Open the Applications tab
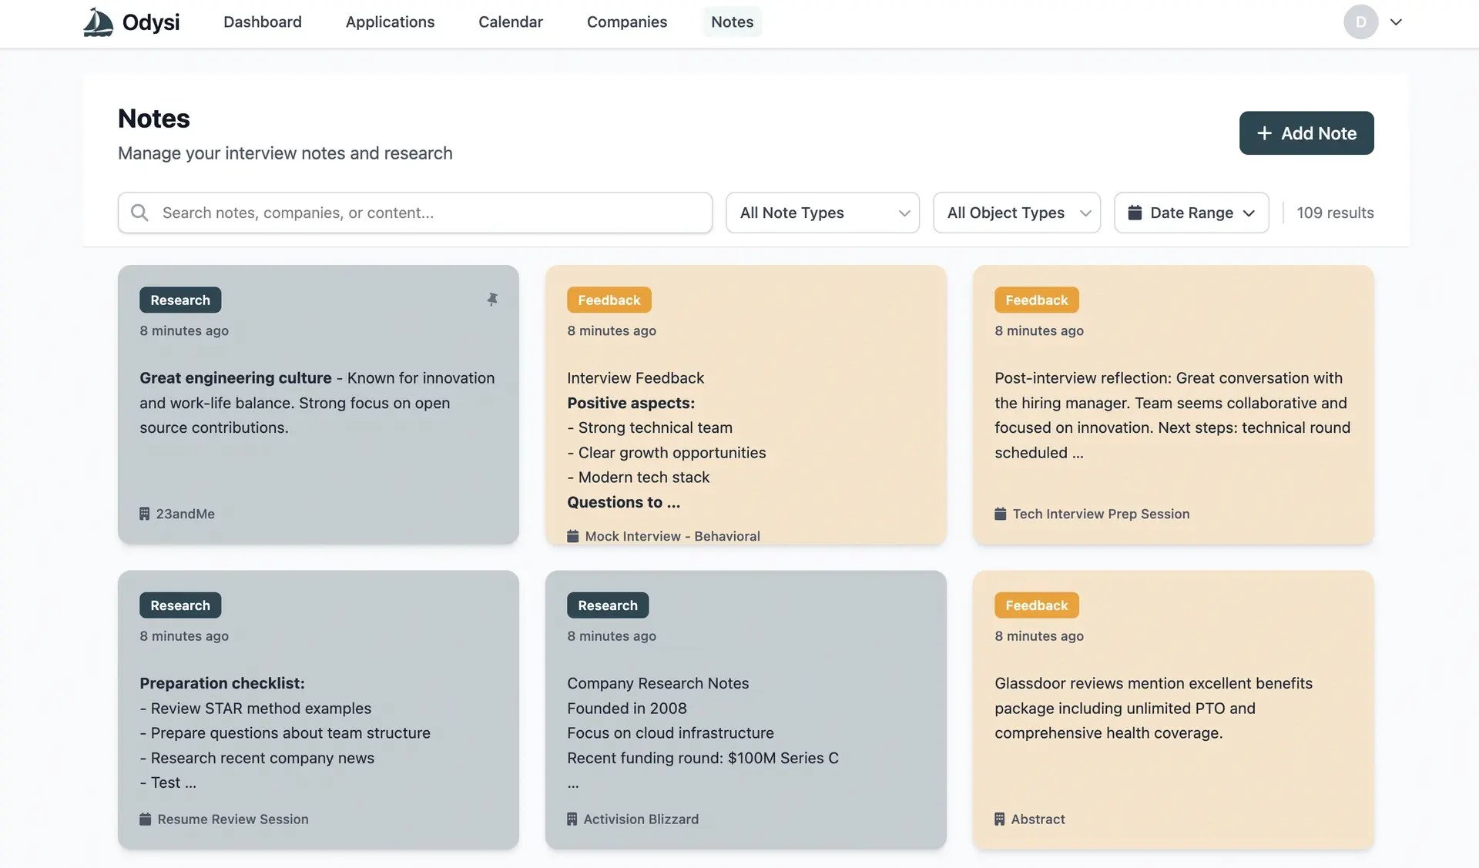Viewport: 1479px width, 868px height. click(x=390, y=22)
